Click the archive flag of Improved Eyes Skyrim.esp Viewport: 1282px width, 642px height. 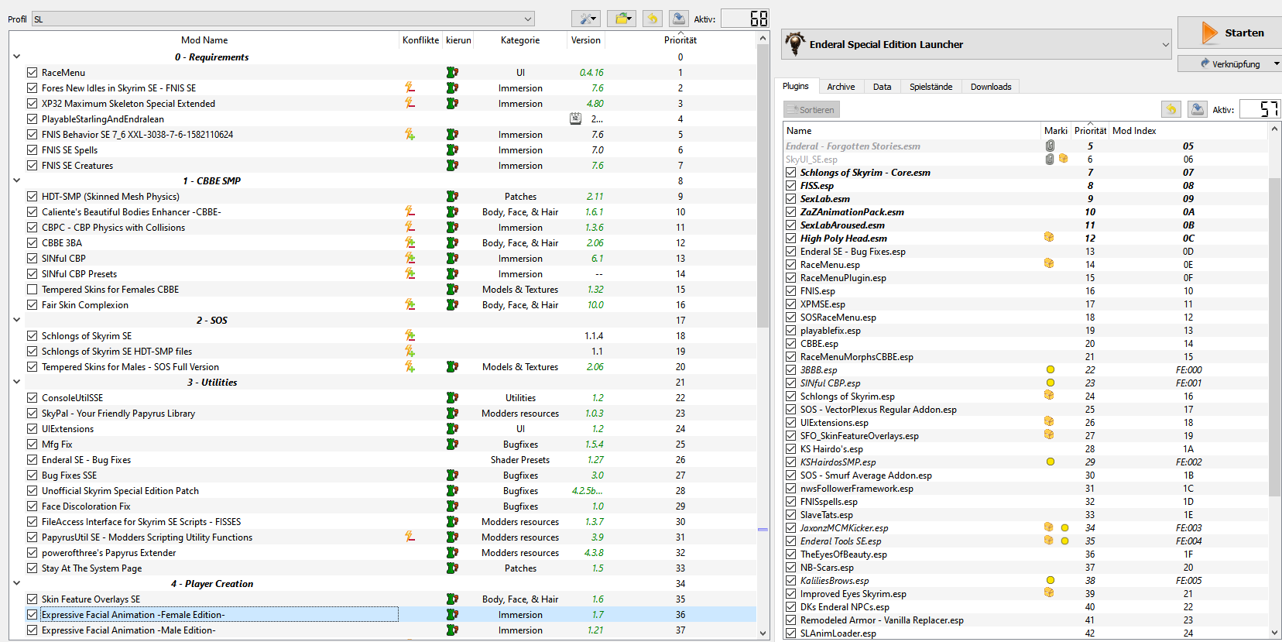pyautogui.click(x=1049, y=593)
